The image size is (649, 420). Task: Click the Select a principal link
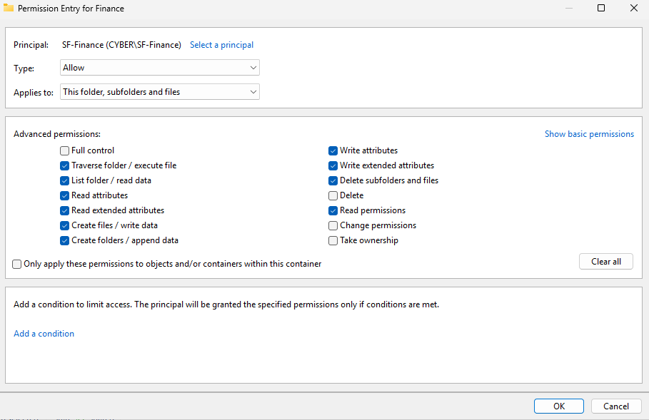(x=221, y=45)
